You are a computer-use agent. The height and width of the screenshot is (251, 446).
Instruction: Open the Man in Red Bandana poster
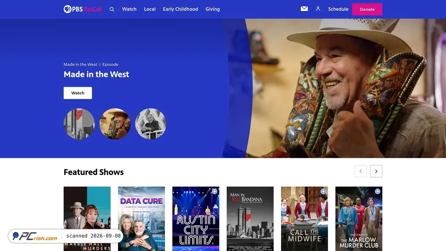tap(250, 219)
